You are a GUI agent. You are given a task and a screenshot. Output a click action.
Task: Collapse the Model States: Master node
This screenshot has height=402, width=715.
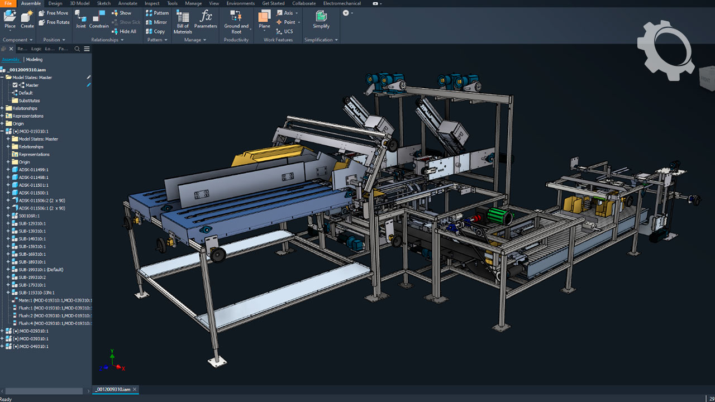(2, 78)
